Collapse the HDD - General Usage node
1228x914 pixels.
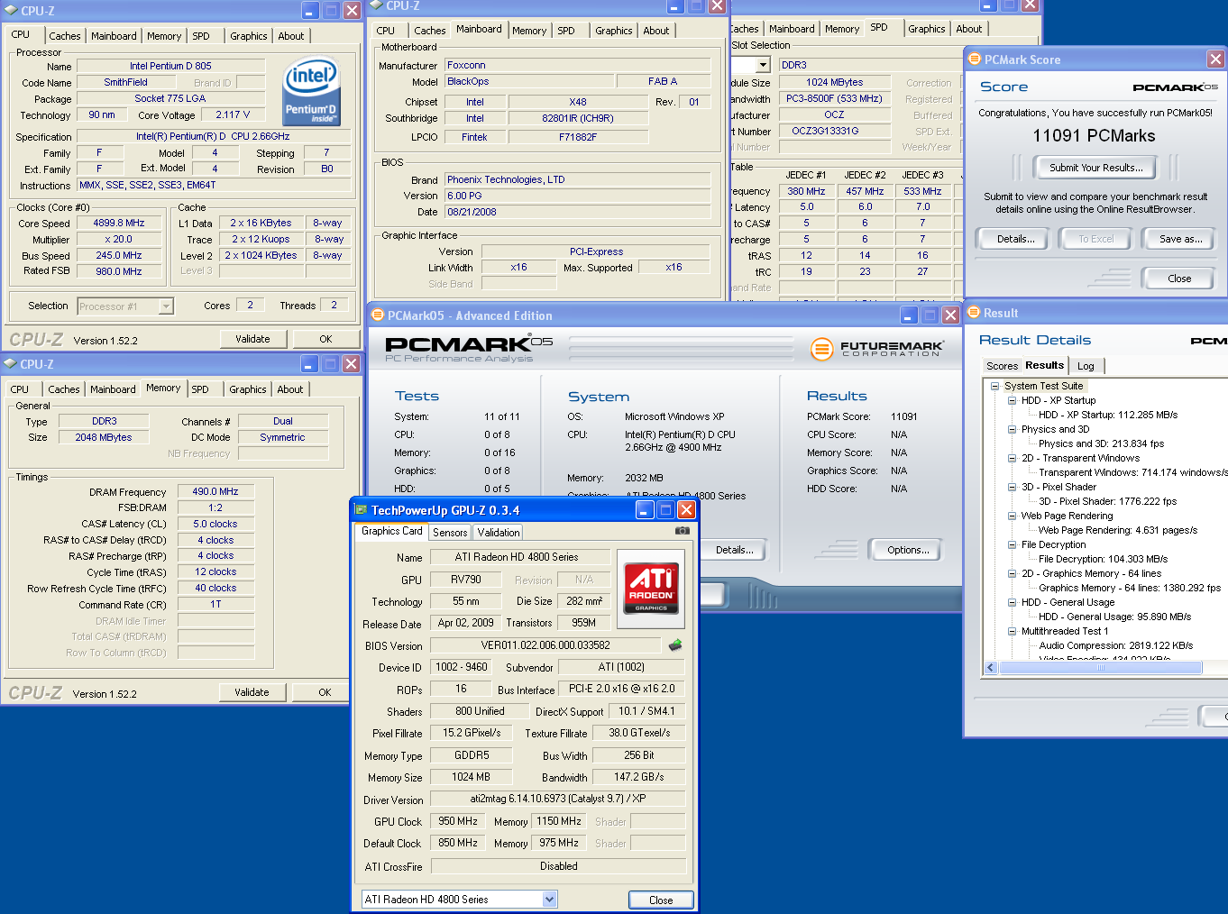(1013, 602)
